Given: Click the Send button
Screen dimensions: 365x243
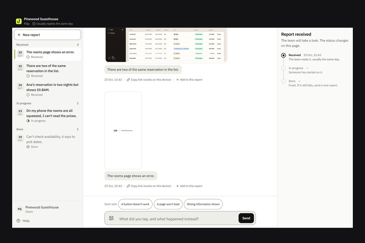Looking at the screenshot, I should point(246,218).
